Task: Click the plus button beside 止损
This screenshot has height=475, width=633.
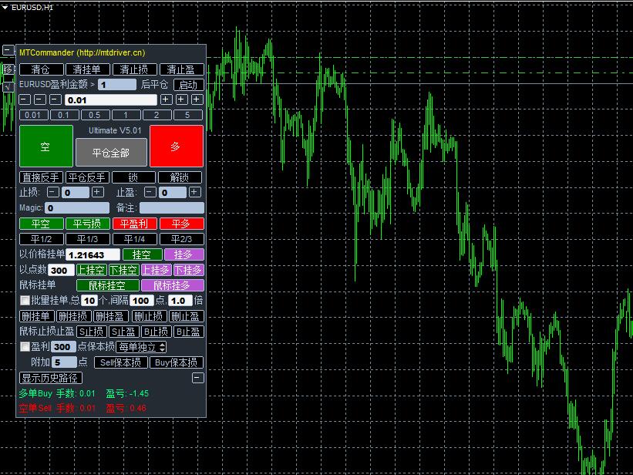Action: [97, 193]
